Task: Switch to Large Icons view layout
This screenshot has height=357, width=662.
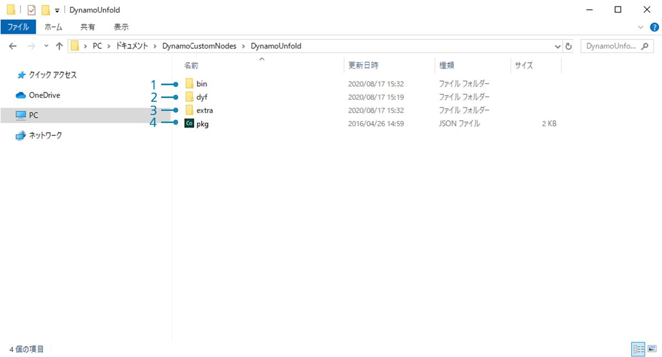Action: click(652, 349)
